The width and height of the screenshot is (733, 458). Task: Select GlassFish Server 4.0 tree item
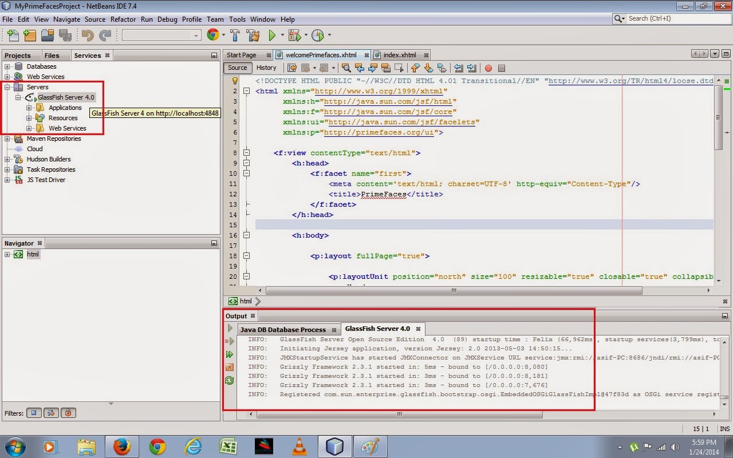[x=66, y=97]
